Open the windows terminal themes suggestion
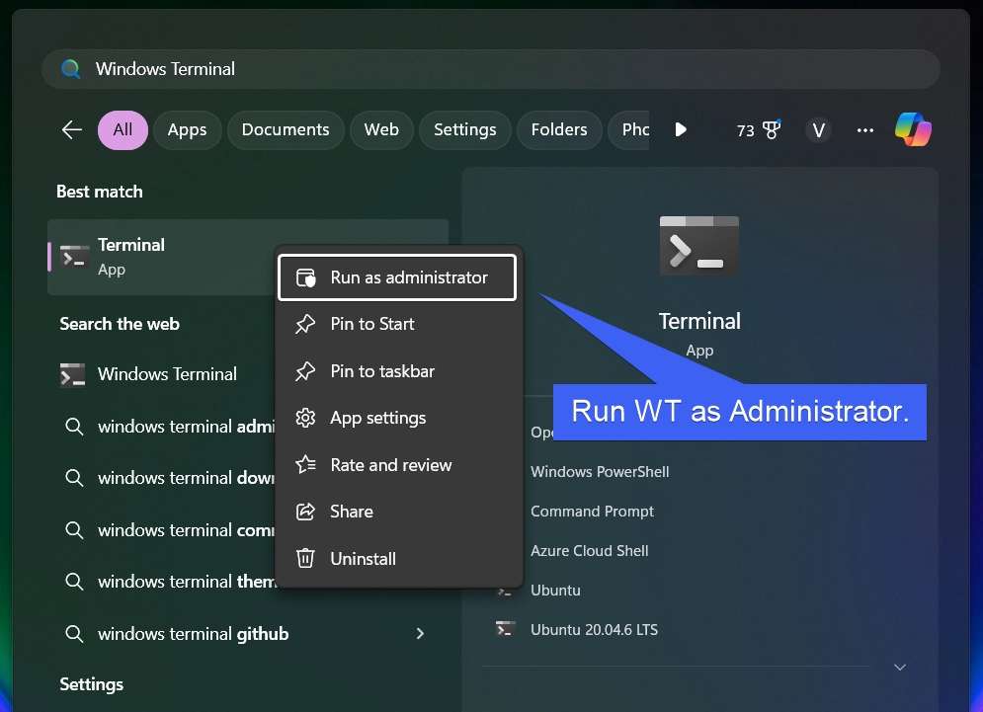 [162, 582]
